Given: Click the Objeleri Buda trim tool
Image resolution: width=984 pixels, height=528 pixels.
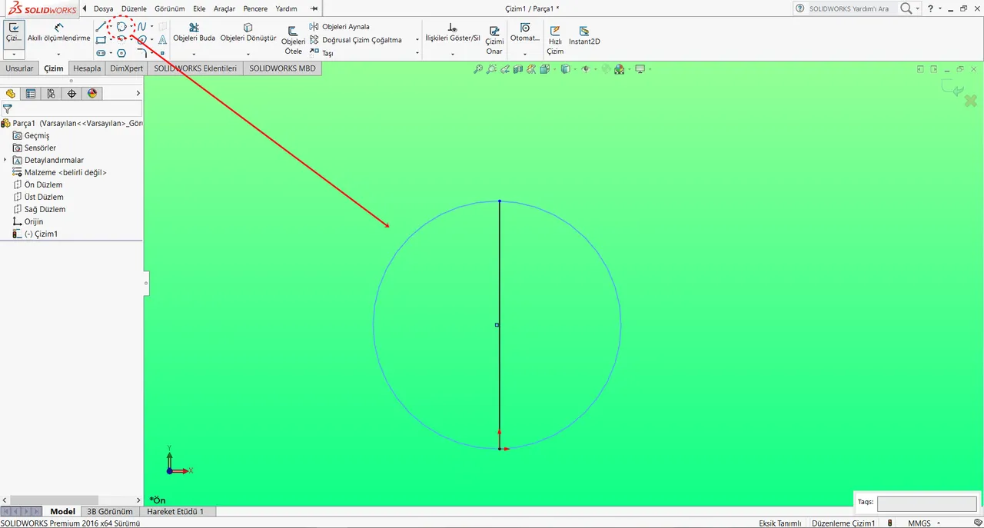Looking at the screenshot, I should [194, 32].
